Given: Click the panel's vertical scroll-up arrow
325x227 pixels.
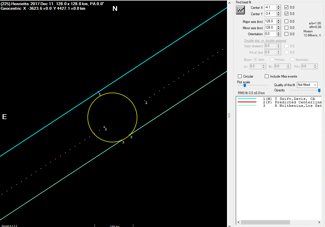Looking at the screenshot, I should click(230, 3).
